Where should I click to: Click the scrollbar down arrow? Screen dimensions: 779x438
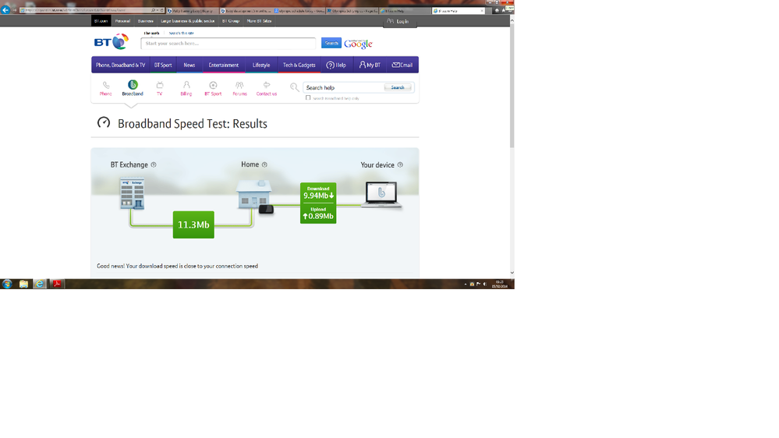click(x=512, y=273)
